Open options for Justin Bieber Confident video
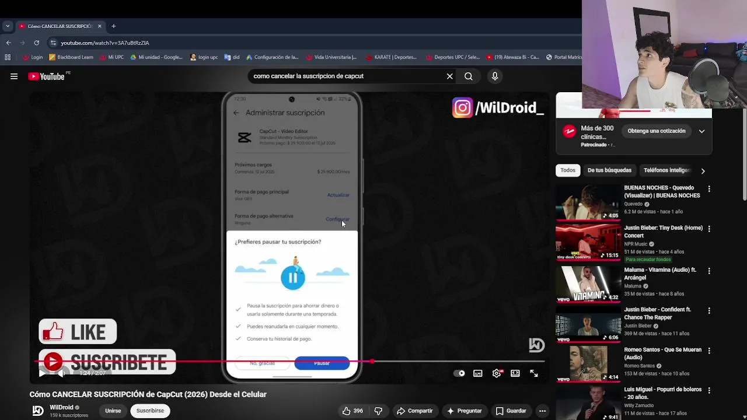 (709, 311)
